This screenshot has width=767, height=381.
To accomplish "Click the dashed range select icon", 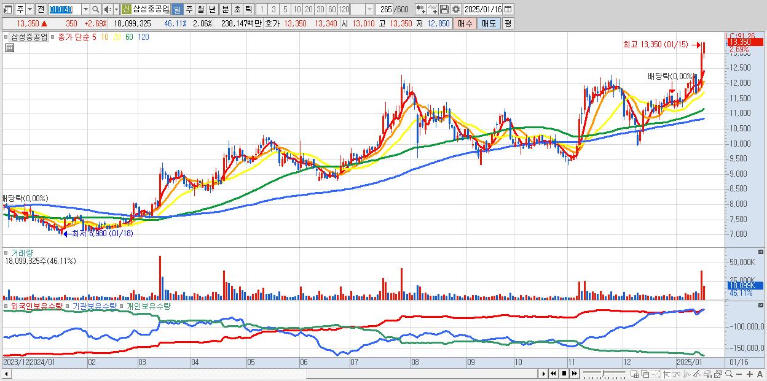I will [655, 374].
